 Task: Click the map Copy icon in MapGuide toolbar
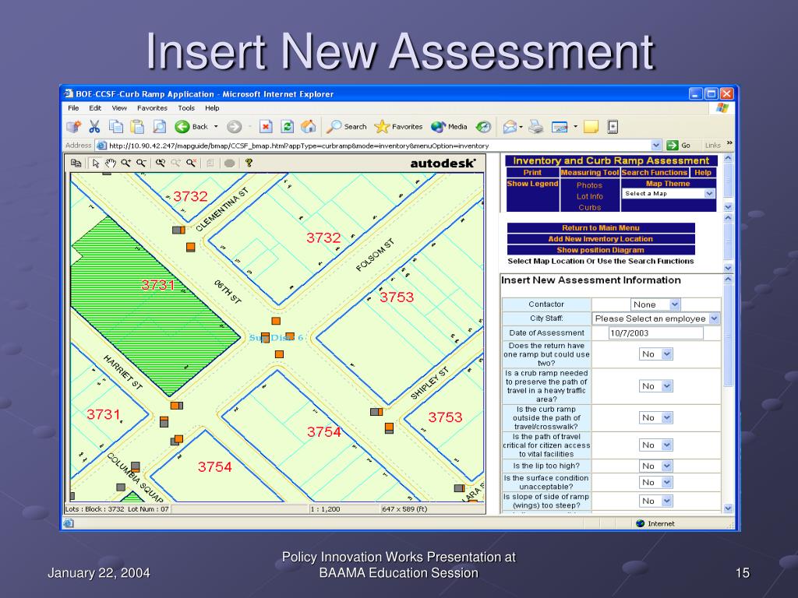(76, 163)
